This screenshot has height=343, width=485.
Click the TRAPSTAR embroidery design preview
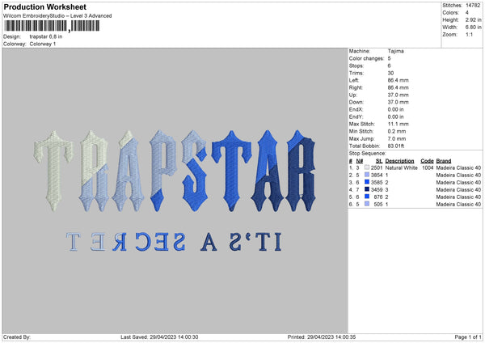[175, 171]
